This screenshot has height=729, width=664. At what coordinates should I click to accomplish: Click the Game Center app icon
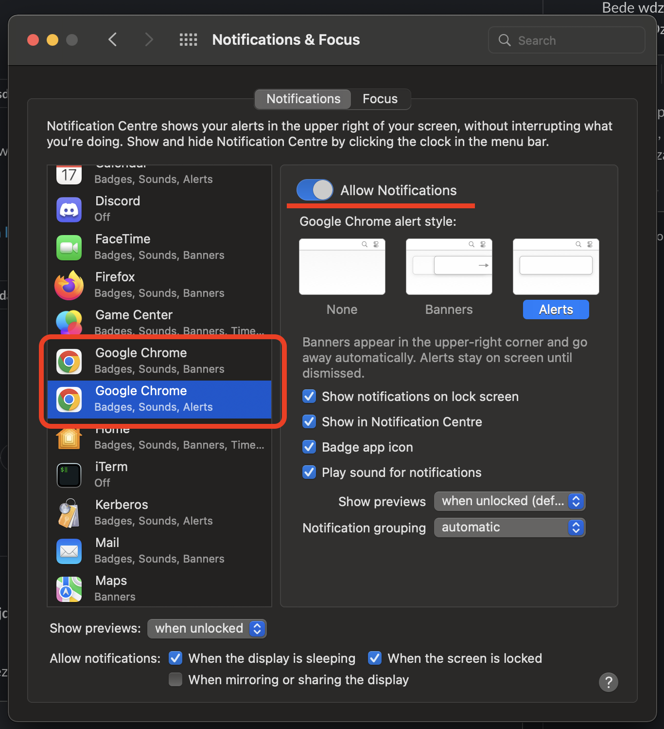[x=69, y=323]
